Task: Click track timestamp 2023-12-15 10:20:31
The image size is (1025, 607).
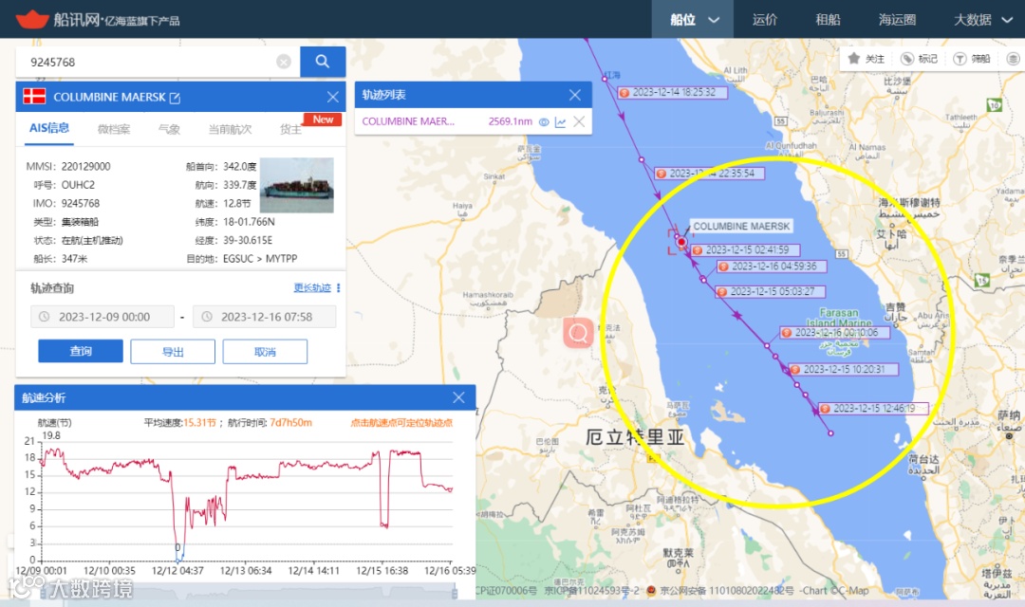Action: tap(844, 369)
